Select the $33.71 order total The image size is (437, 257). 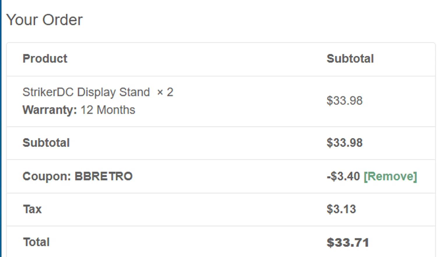[348, 242]
